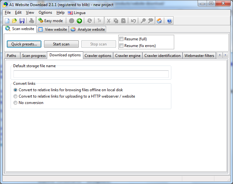The width and height of the screenshot is (233, 184).
Task: Open the Paths tab
Action: point(13,56)
